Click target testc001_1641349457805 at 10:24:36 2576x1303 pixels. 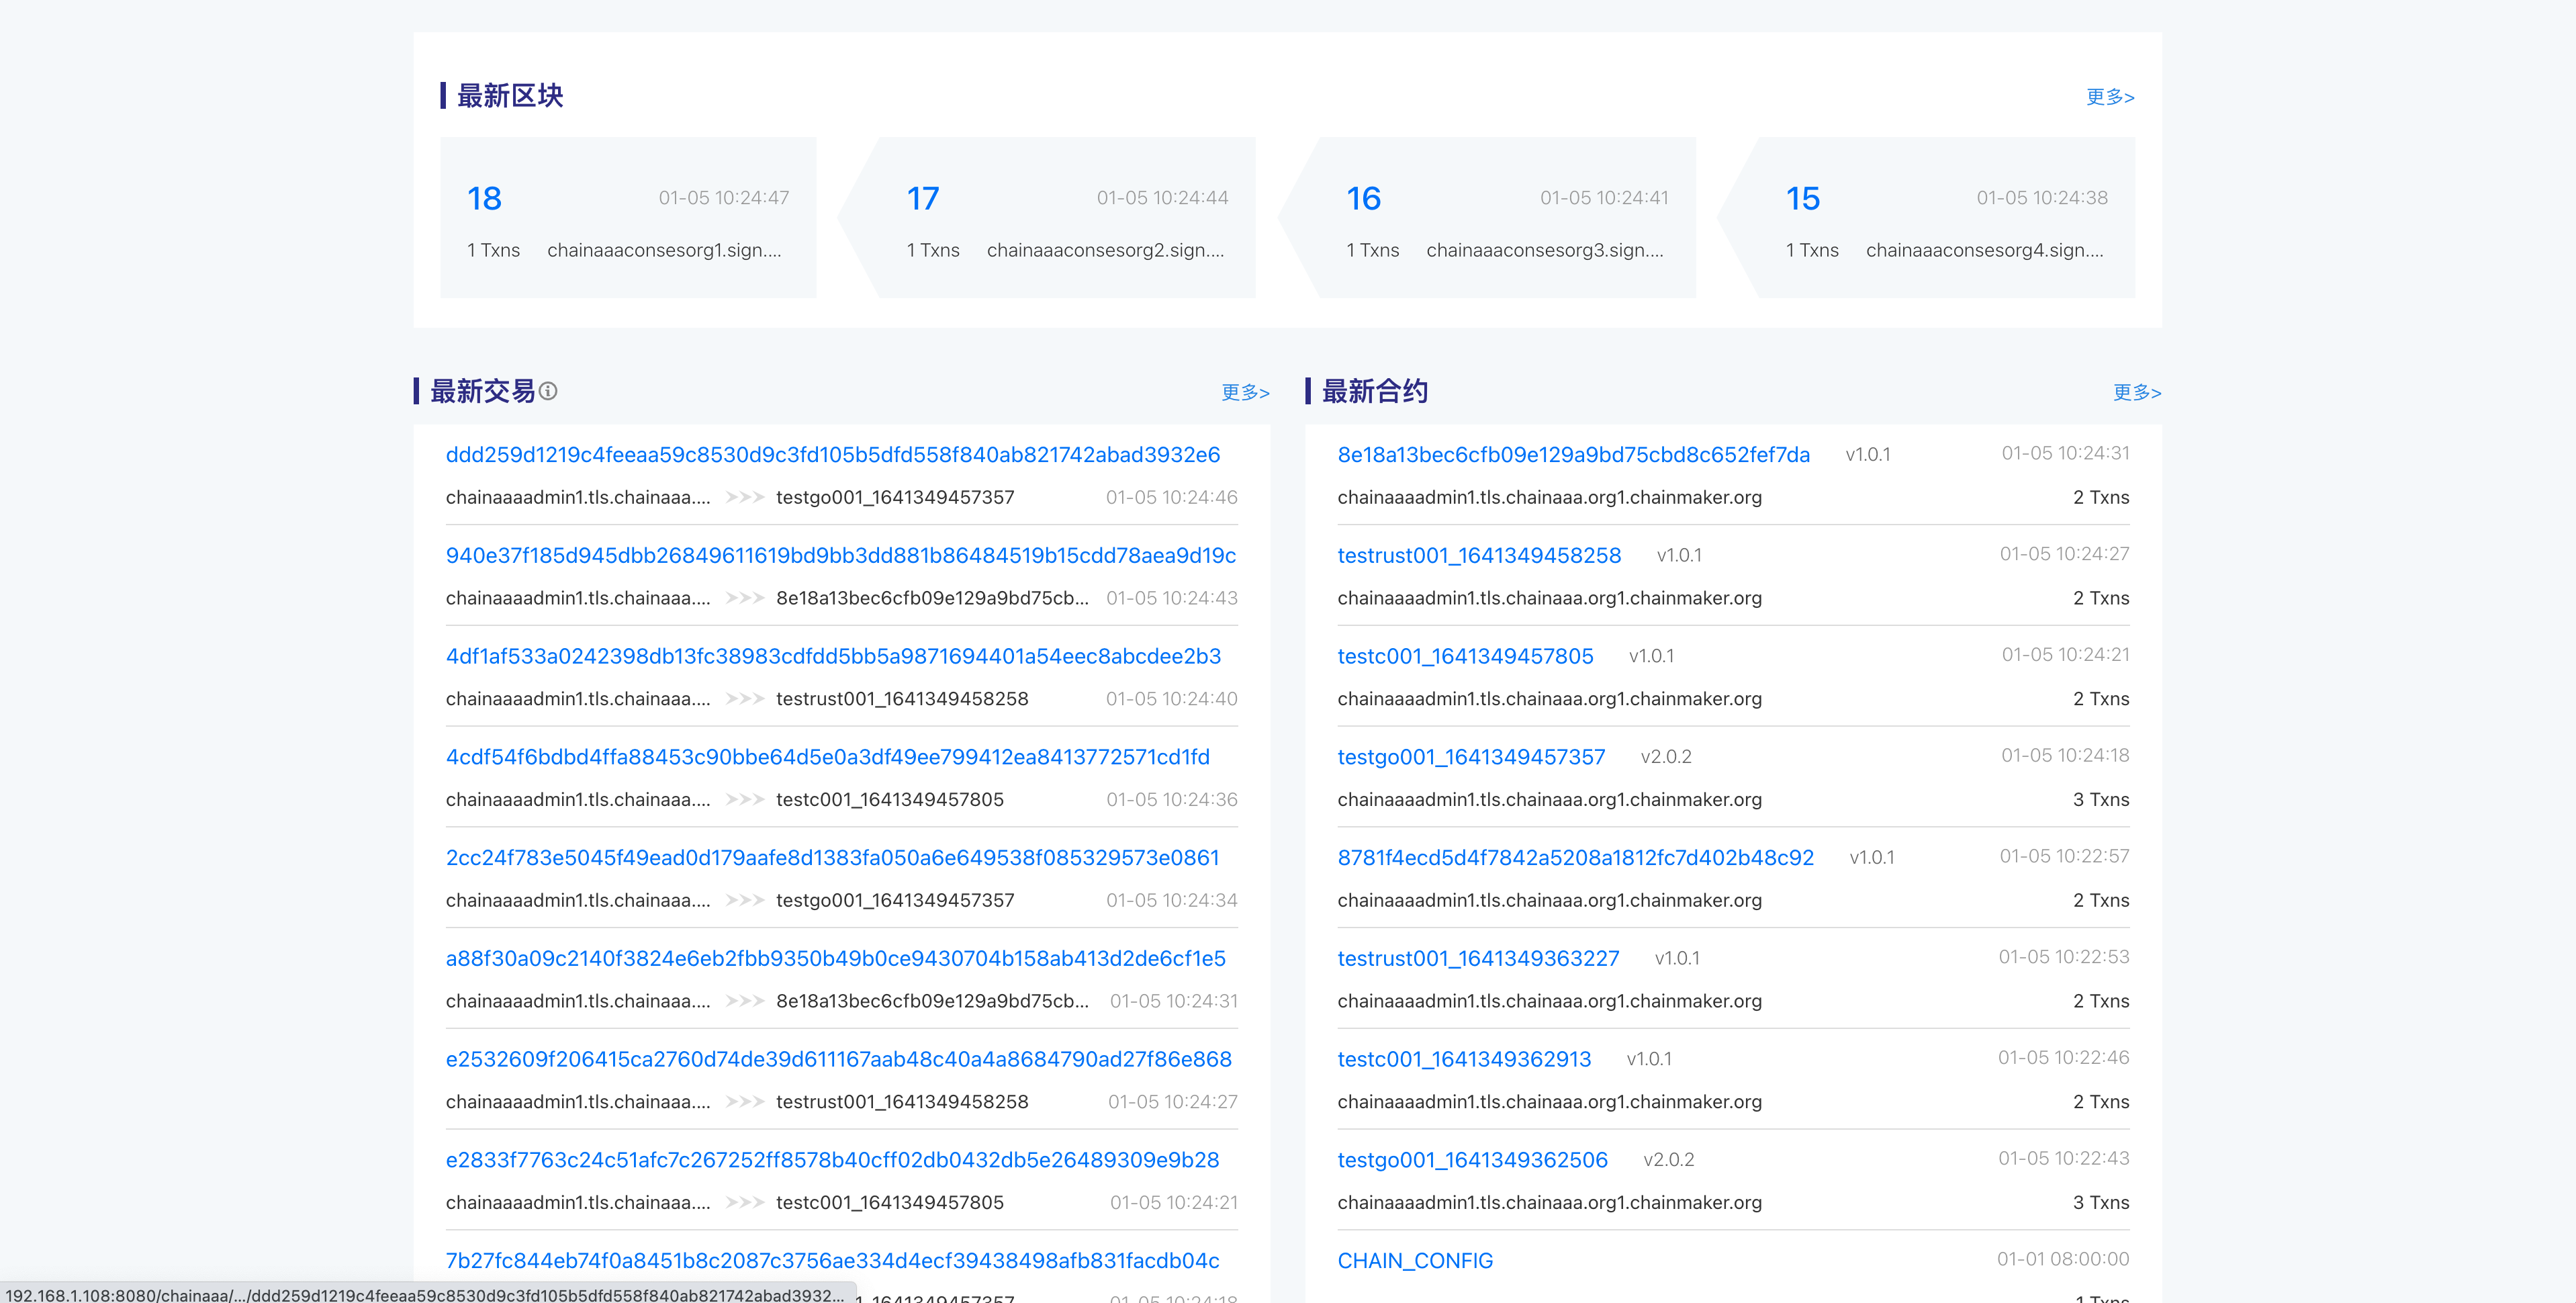pyautogui.click(x=890, y=800)
